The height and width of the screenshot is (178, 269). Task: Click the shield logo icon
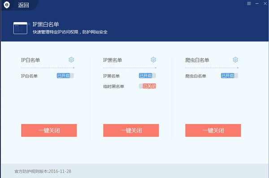[7, 5]
